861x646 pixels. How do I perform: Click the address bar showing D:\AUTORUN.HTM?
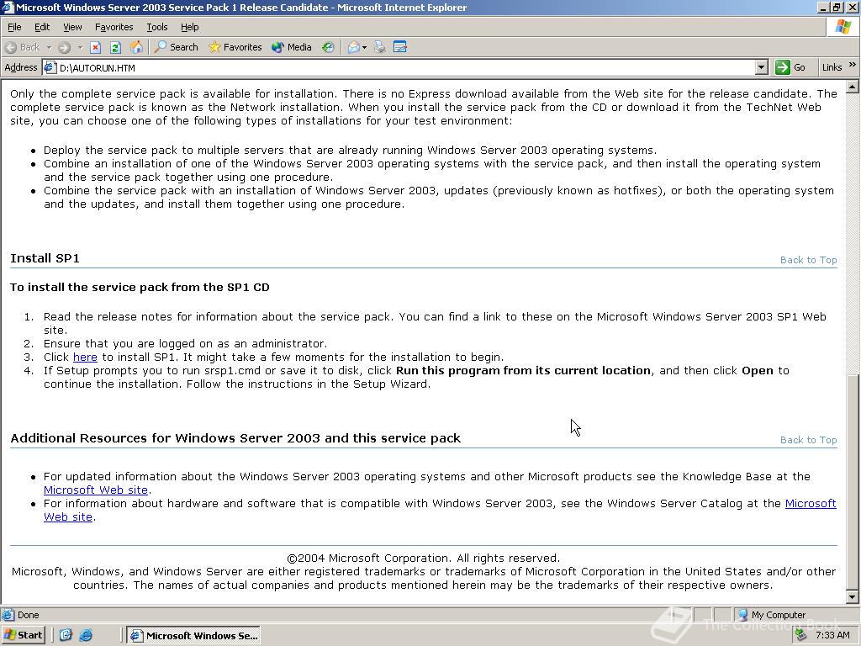coord(405,67)
